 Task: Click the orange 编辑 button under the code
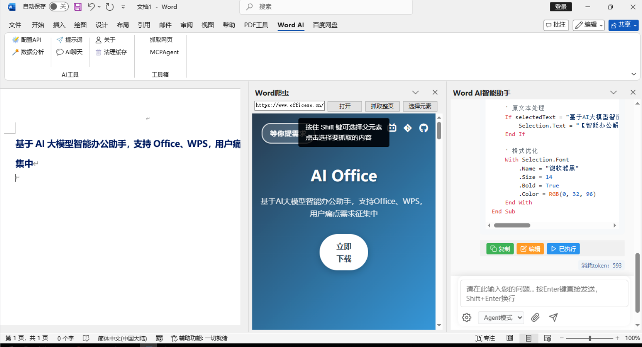[x=530, y=249]
